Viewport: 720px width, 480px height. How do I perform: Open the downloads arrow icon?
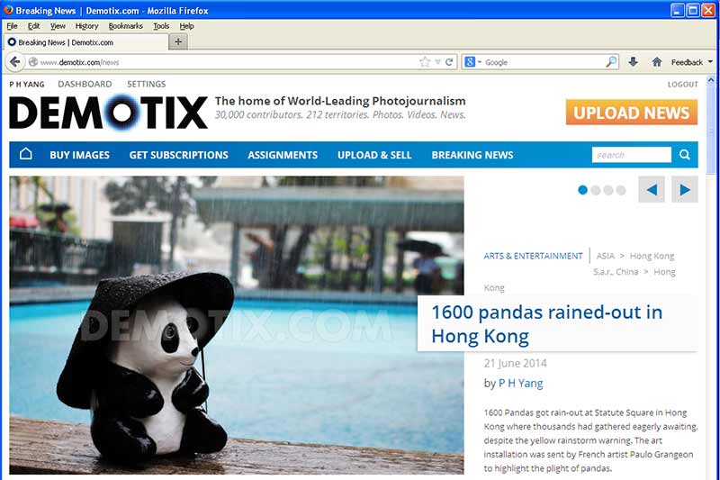633,62
